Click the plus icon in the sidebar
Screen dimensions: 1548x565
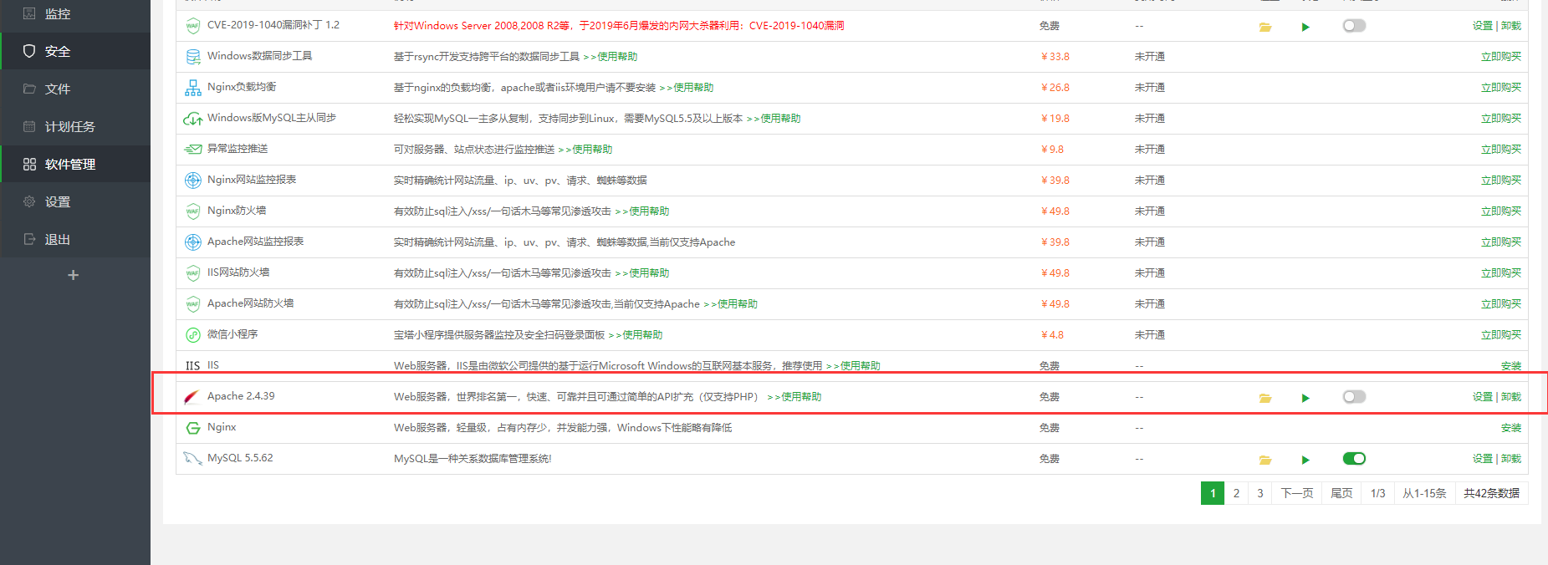click(x=74, y=275)
